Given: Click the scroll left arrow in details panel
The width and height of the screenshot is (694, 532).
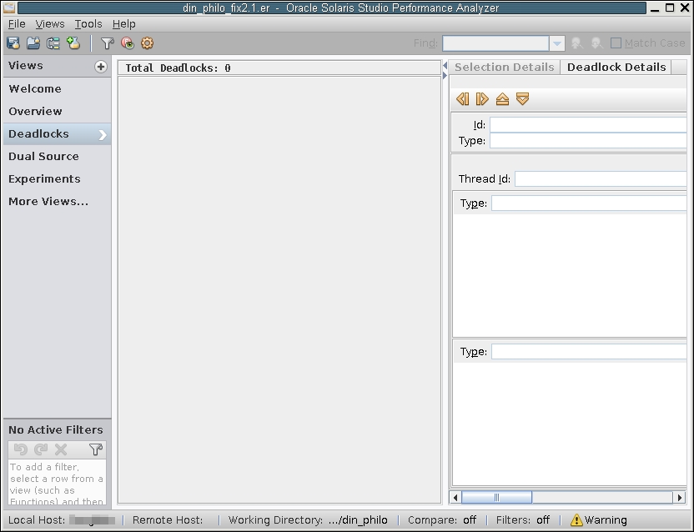Looking at the screenshot, I should (455, 498).
